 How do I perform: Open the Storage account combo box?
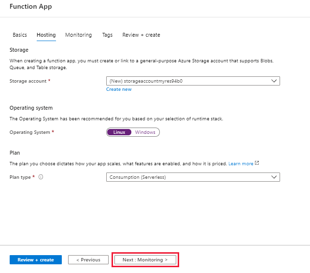(192, 81)
